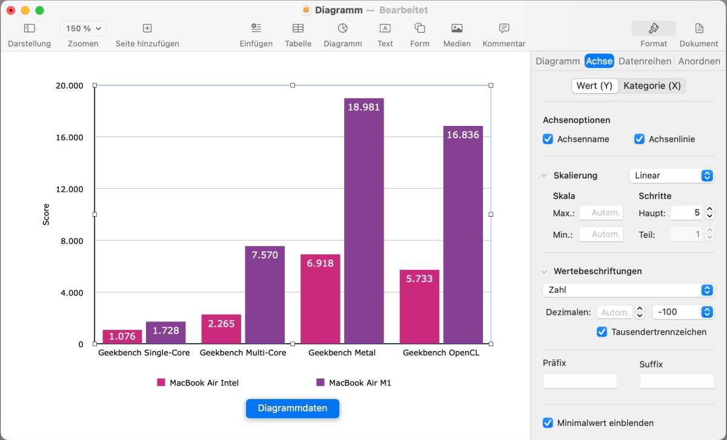Disable the Tausendertrennzeichen checkbox
The width and height of the screenshot is (727, 440).
(x=602, y=332)
